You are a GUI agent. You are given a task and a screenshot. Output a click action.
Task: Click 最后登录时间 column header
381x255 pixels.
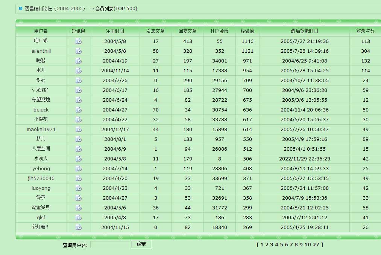304,31
